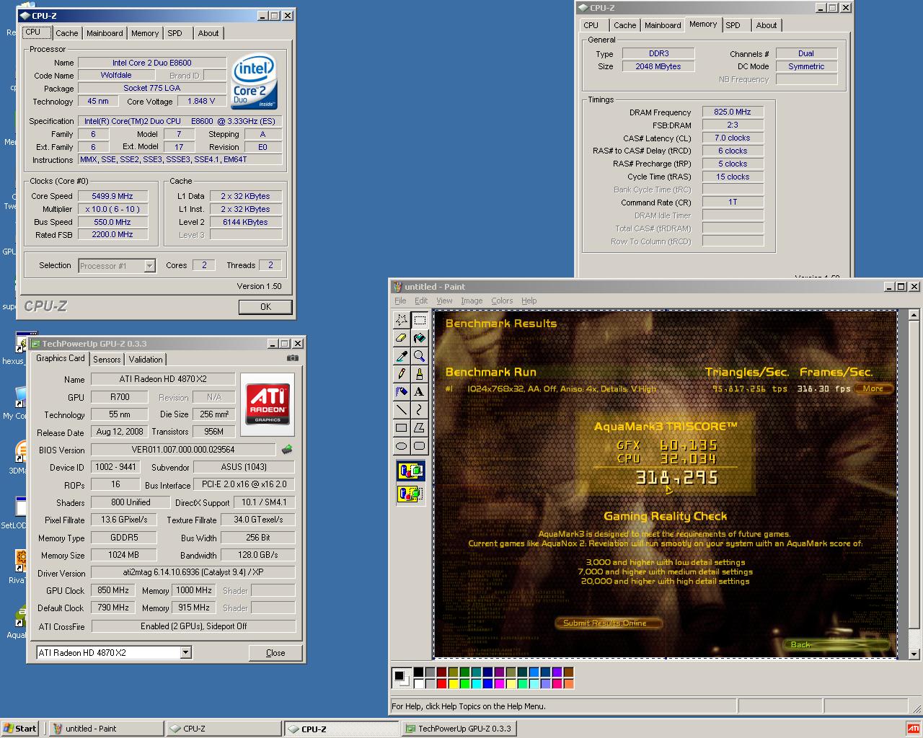Select the Rounded Rectangle tool
Image resolution: width=923 pixels, height=738 pixels.
(420, 445)
